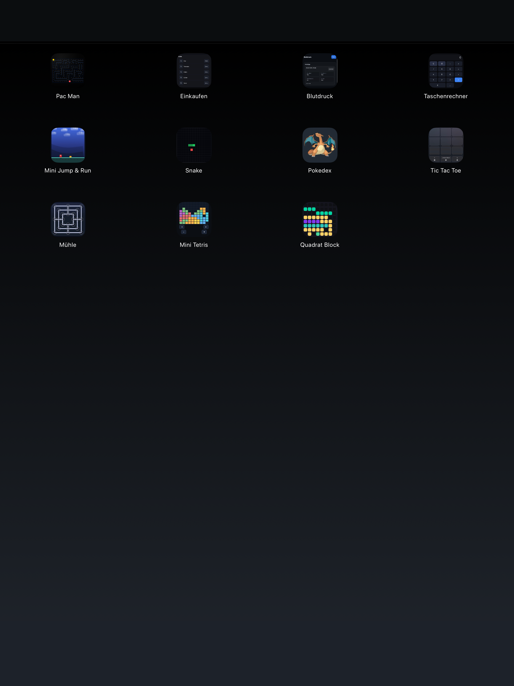Click the 'Pokedex' label text
The width and height of the screenshot is (514, 686).
[320, 170]
